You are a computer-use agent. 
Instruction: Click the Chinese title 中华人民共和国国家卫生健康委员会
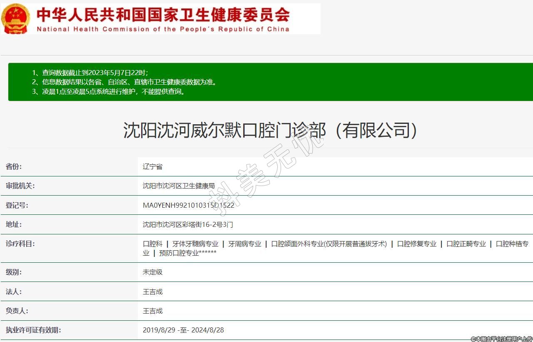[163, 15]
